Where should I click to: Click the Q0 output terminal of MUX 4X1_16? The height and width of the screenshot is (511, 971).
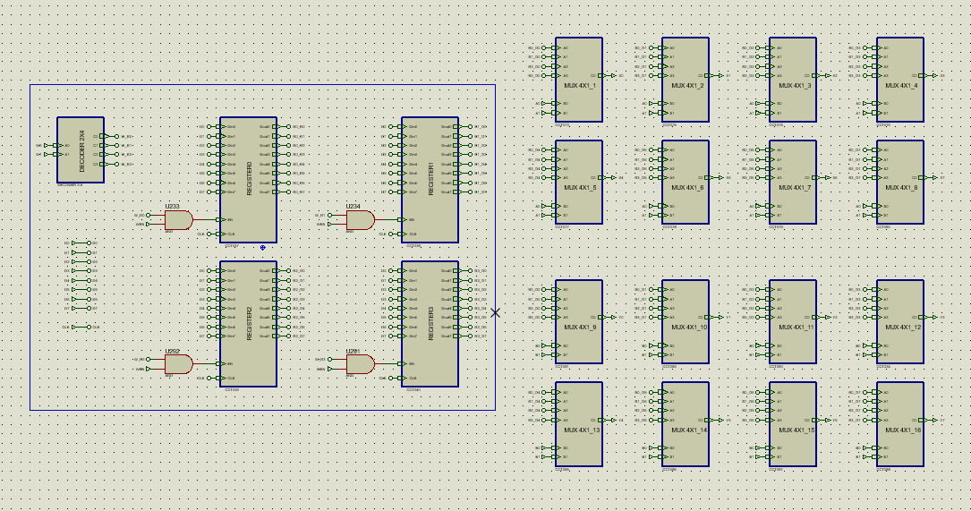coord(933,420)
